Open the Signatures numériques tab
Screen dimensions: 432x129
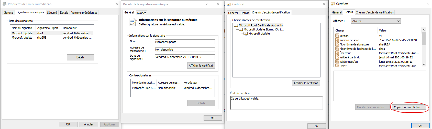click(x=30, y=12)
